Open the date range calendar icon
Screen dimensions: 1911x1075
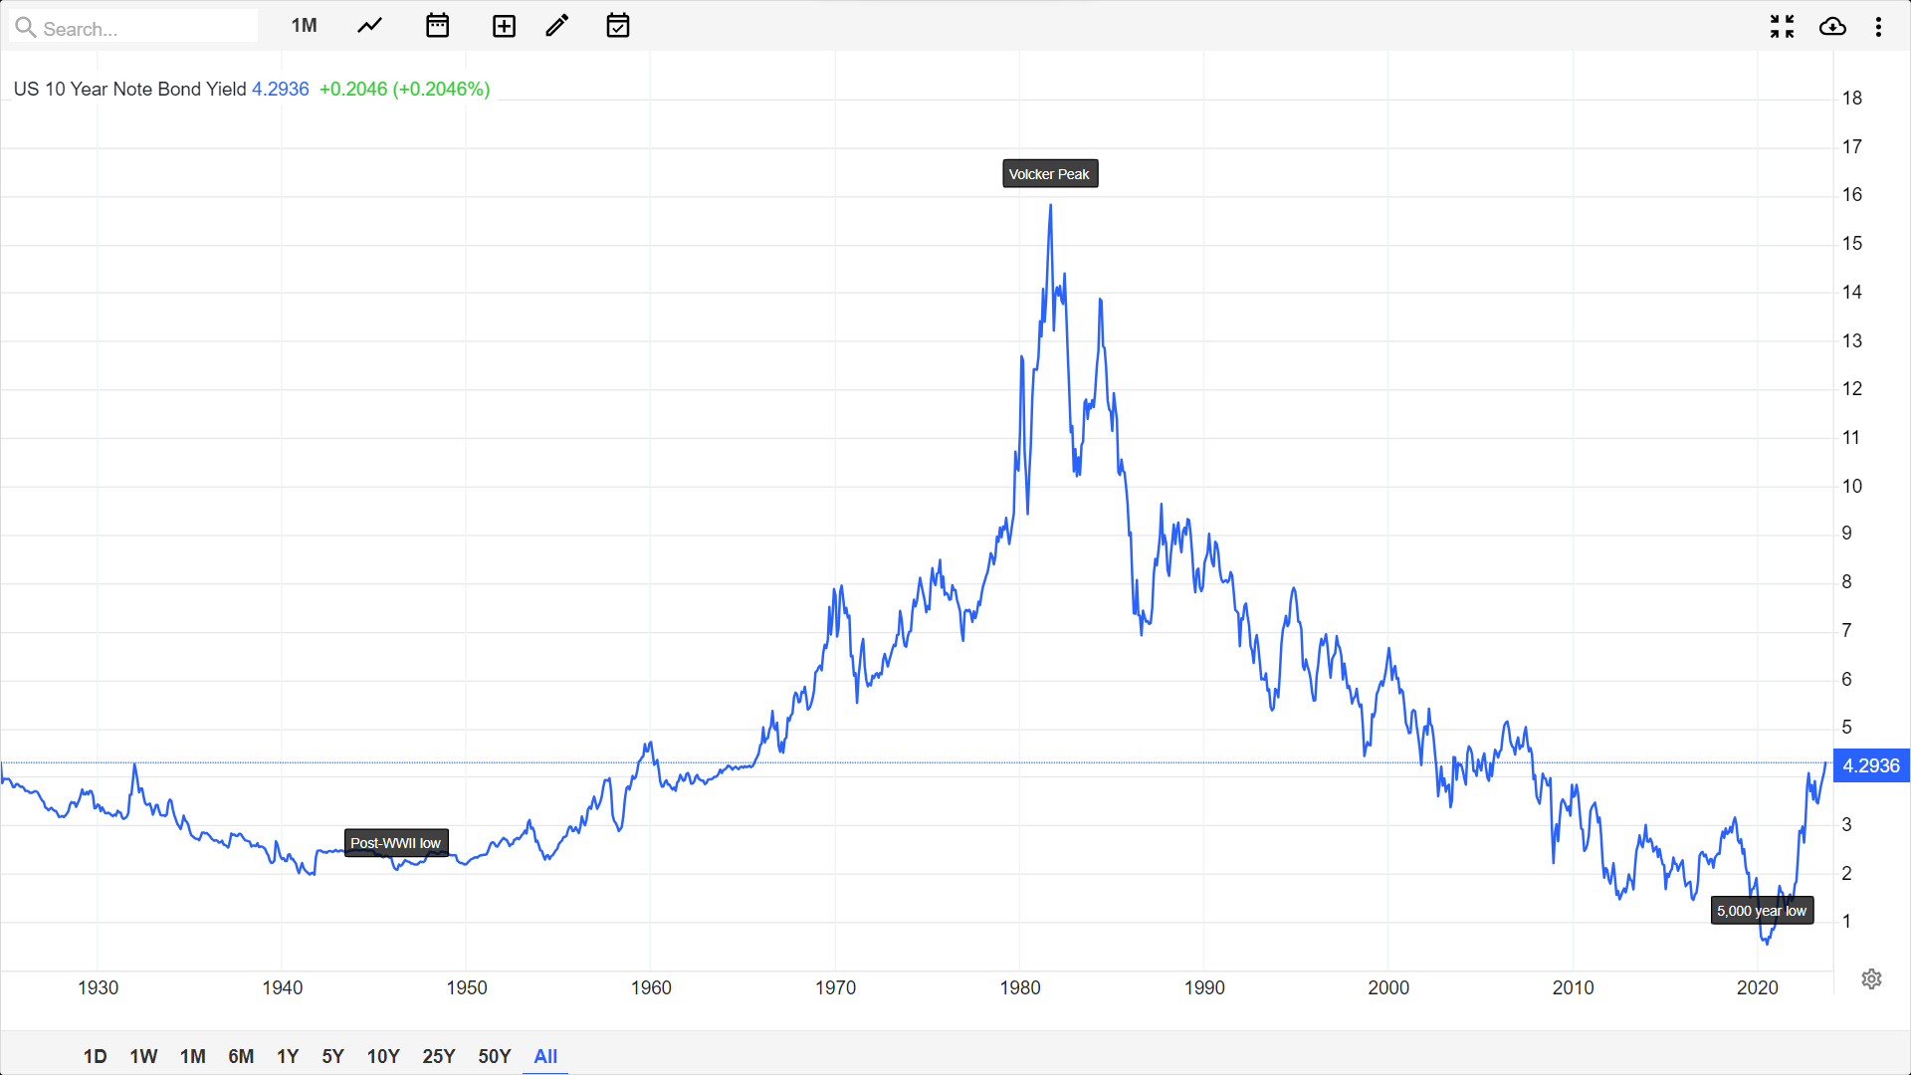(x=437, y=26)
